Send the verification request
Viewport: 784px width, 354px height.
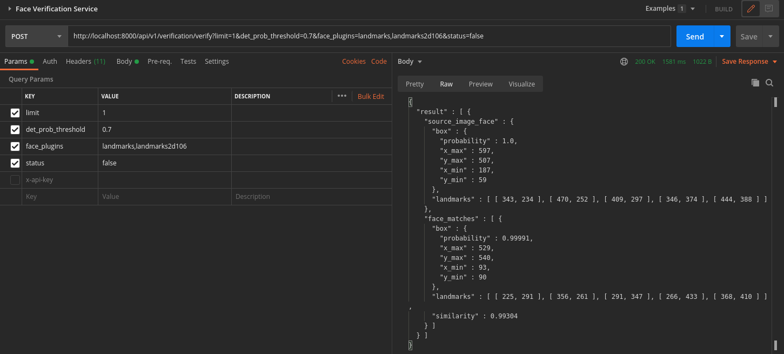coord(694,36)
